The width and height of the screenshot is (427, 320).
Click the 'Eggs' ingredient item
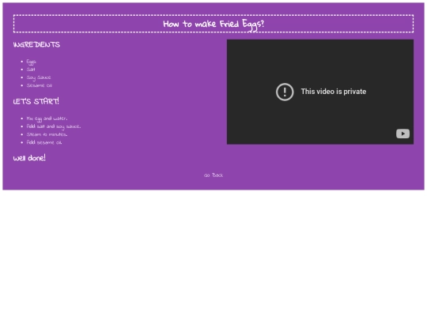31,62
